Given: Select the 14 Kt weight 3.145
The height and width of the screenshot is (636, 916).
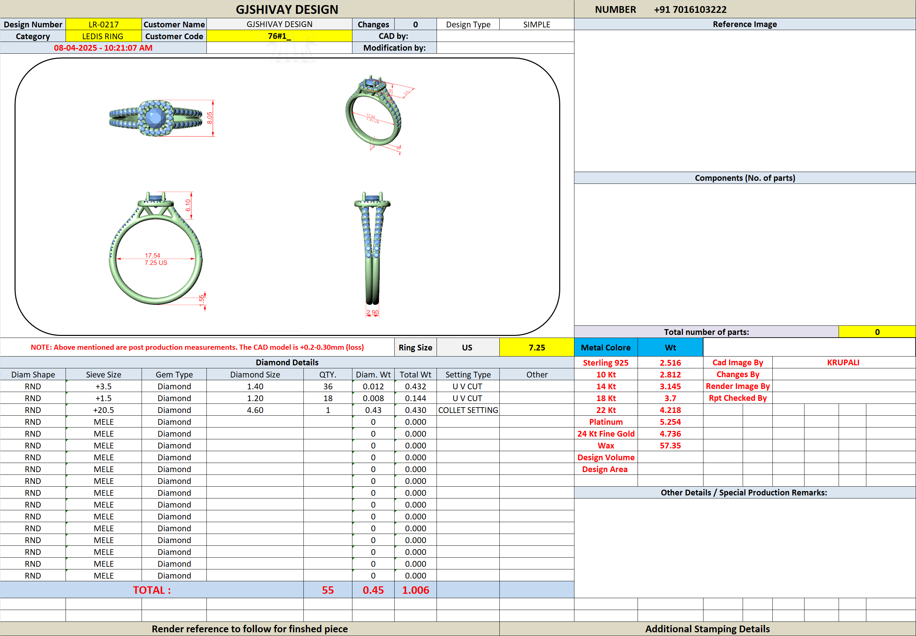Looking at the screenshot, I should coord(670,387).
